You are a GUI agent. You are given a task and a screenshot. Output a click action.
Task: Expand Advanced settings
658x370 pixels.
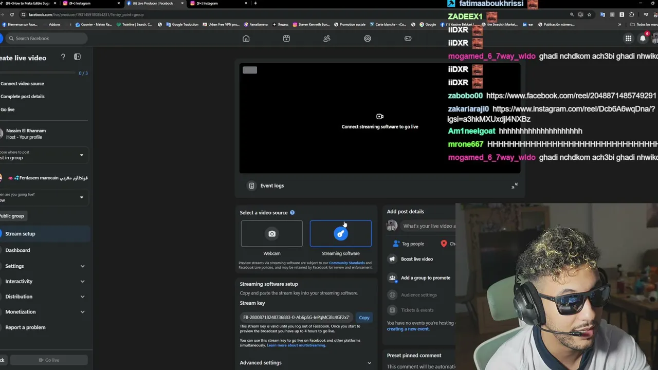pos(305,363)
